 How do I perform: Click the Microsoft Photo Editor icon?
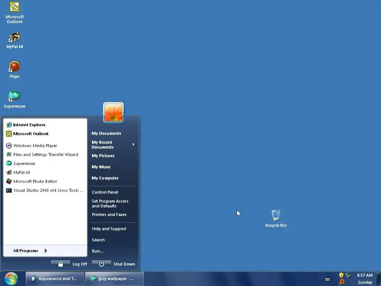point(9,181)
